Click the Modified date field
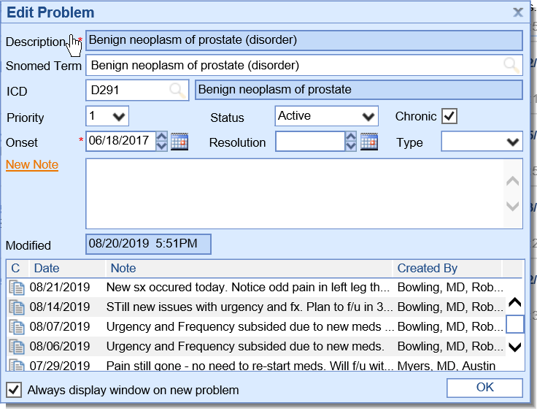The height and width of the screenshot is (411, 537). click(x=148, y=244)
